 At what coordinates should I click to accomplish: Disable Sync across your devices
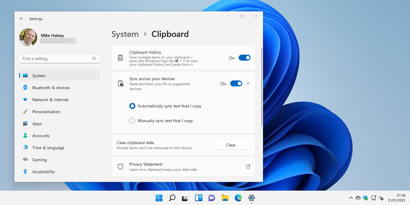coord(236,83)
